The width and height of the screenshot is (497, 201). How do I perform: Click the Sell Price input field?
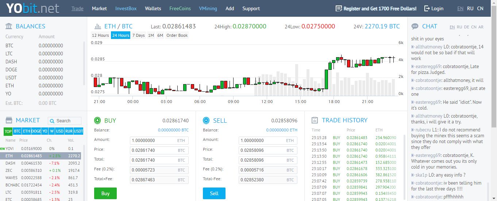point(268,150)
